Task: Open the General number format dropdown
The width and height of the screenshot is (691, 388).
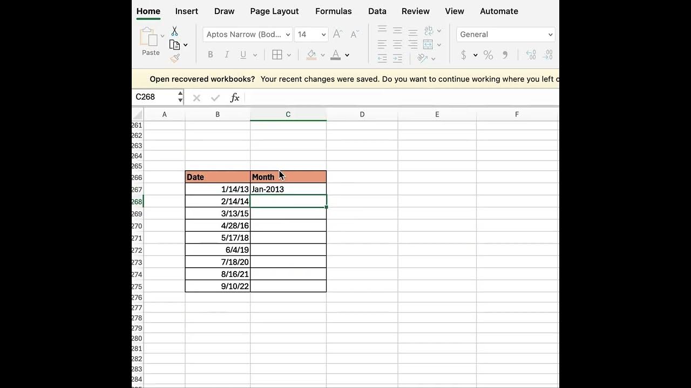Action: pyautogui.click(x=505, y=34)
